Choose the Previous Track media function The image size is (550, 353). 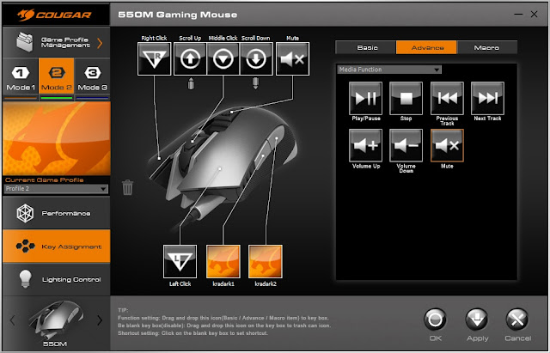coord(447,99)
